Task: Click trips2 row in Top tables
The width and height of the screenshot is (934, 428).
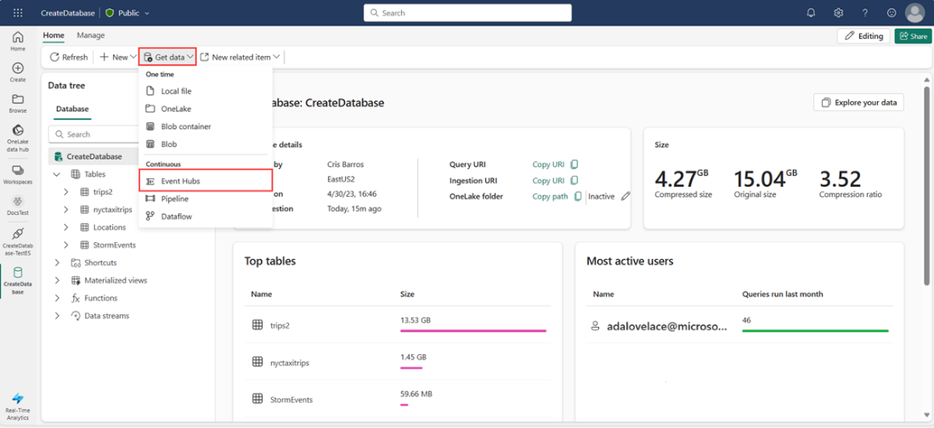Action: point(398,325)
